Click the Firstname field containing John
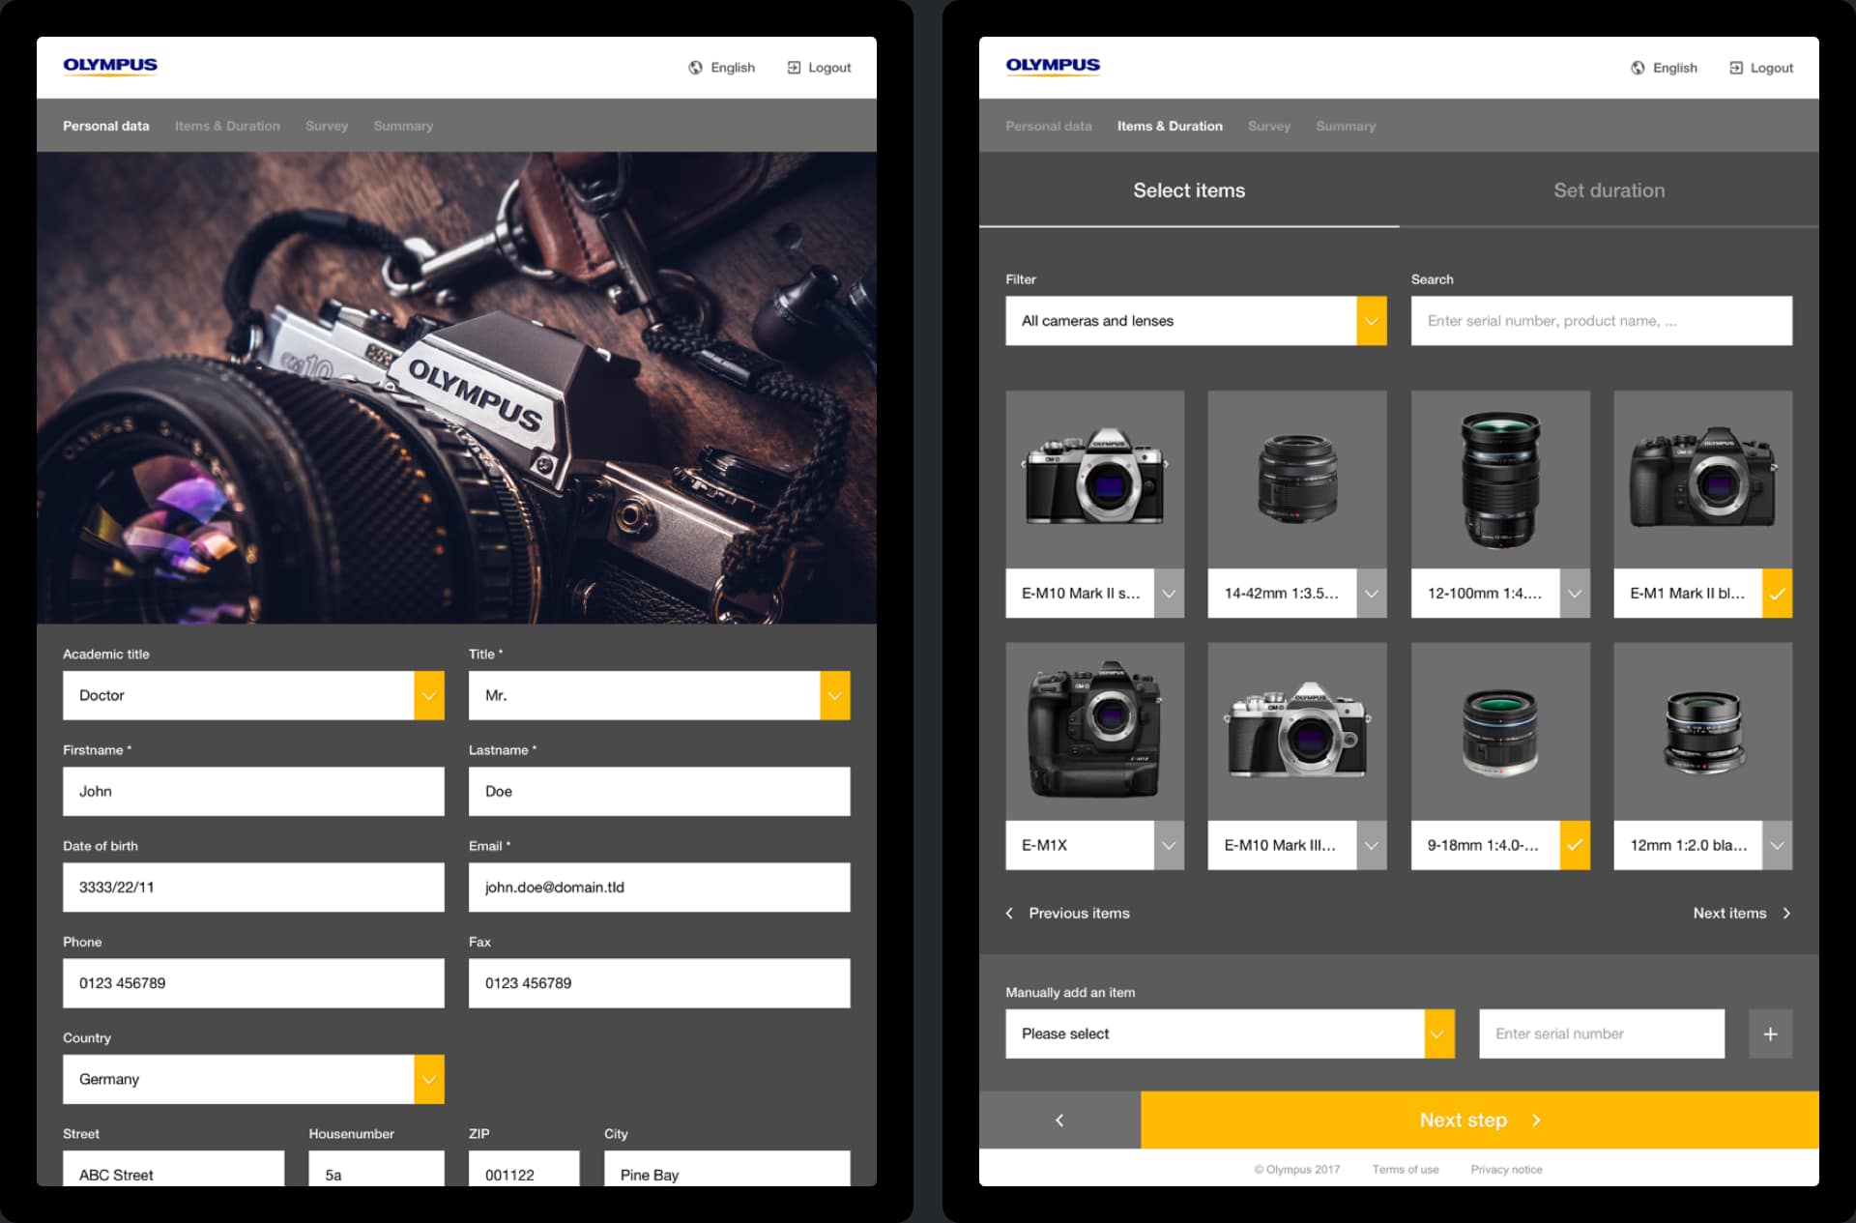The height and width of the screenshot is (1223, 1856). (x=253, y=791)
